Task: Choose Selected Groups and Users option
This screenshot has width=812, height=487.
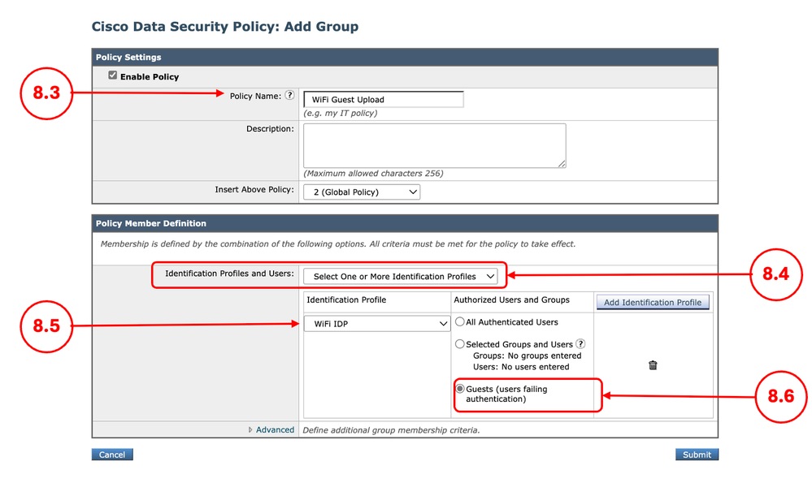Action: click(x=459, y=343)
